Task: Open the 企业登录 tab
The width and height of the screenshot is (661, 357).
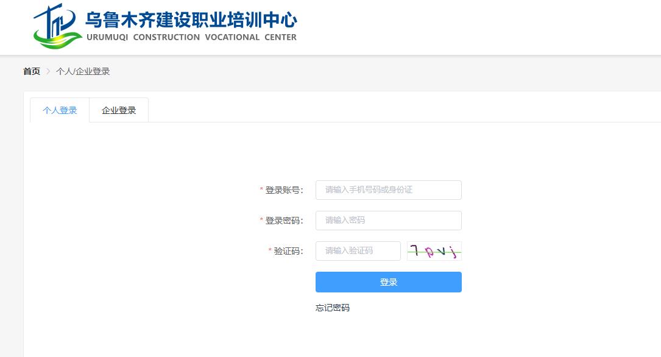Action: [x=119, y=110]
